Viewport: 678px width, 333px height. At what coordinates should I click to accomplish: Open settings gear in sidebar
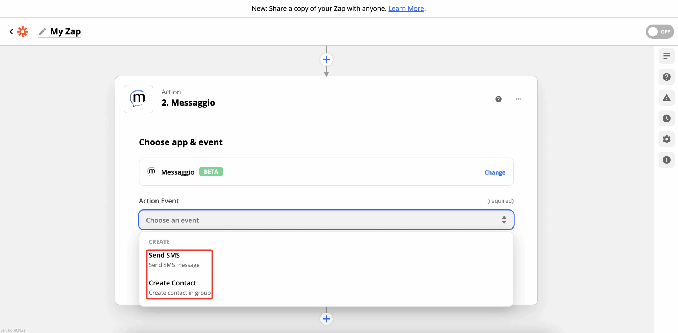point(666,139)
